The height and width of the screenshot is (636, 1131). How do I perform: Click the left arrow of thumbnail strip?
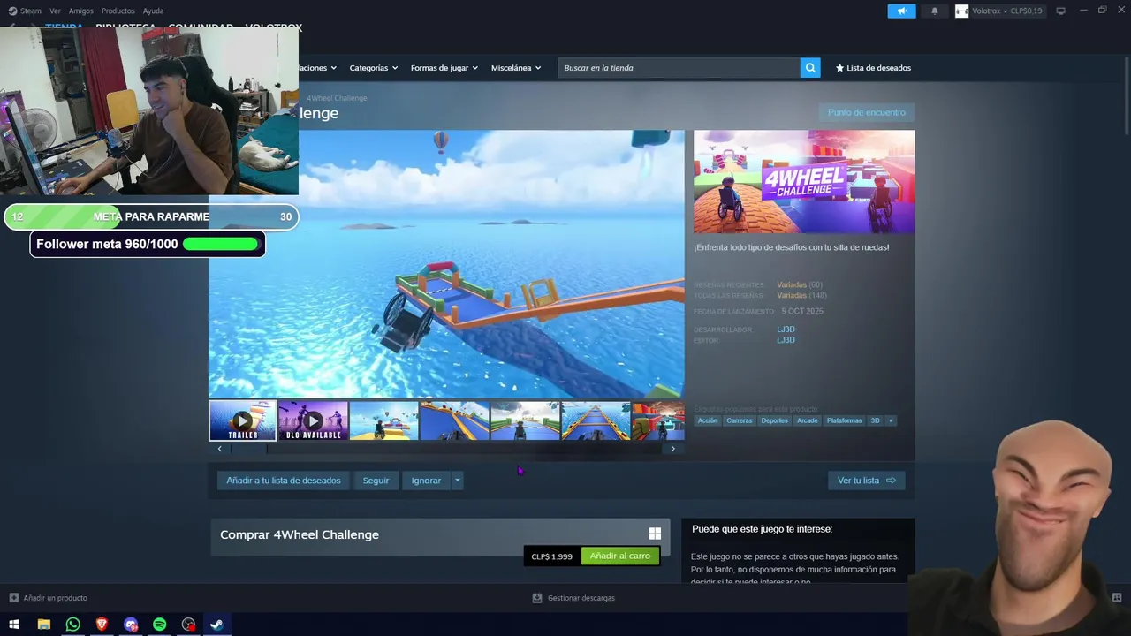click(x=220, y=449)
